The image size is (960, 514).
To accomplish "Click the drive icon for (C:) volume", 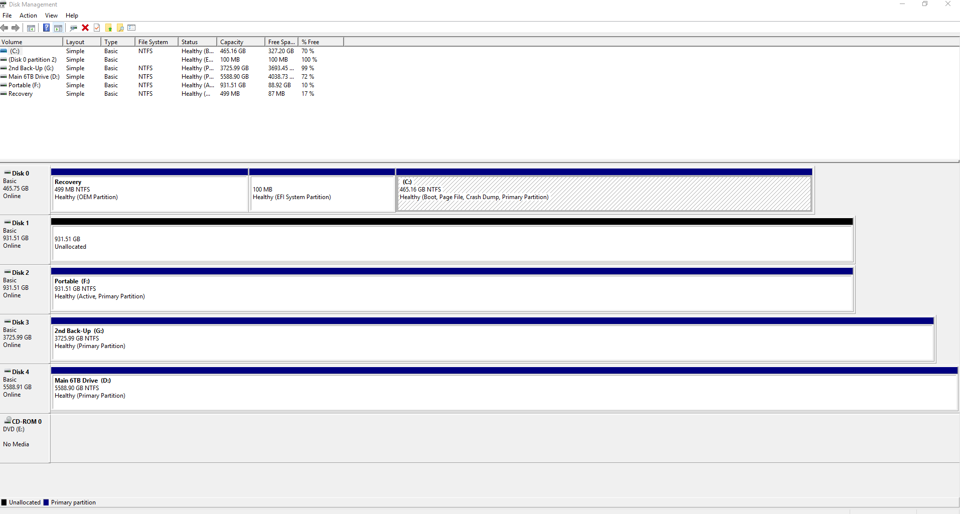I will [4, 51].
